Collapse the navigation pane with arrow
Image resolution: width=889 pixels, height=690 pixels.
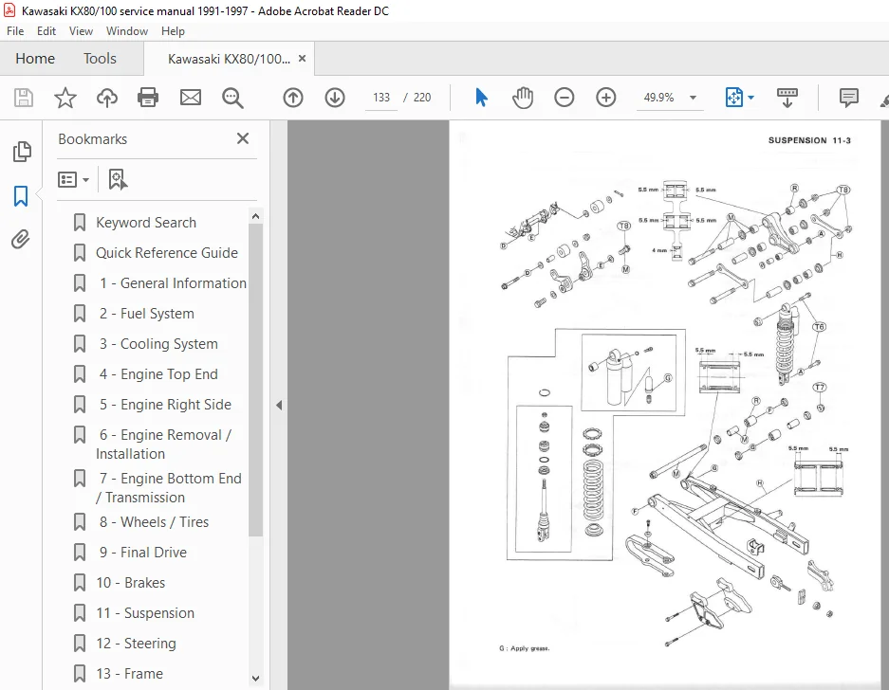279,405
